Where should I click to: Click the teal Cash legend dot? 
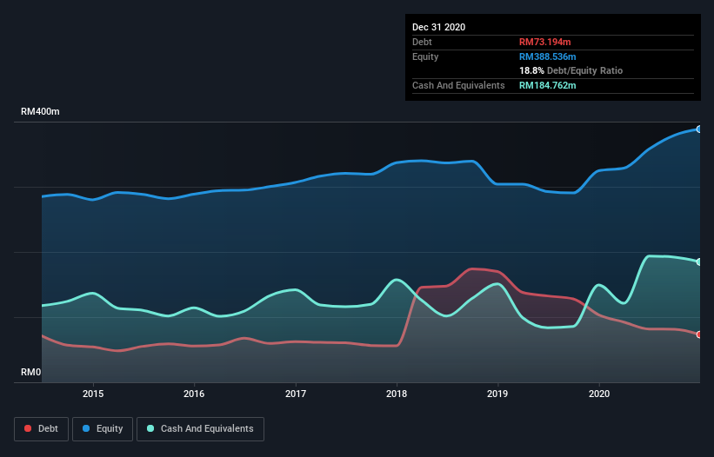click(150, 428)
